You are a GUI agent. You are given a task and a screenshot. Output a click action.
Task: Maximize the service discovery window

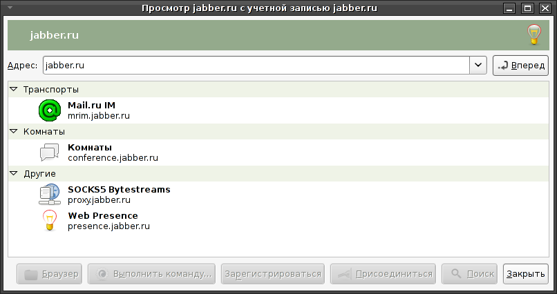[527, 8]
